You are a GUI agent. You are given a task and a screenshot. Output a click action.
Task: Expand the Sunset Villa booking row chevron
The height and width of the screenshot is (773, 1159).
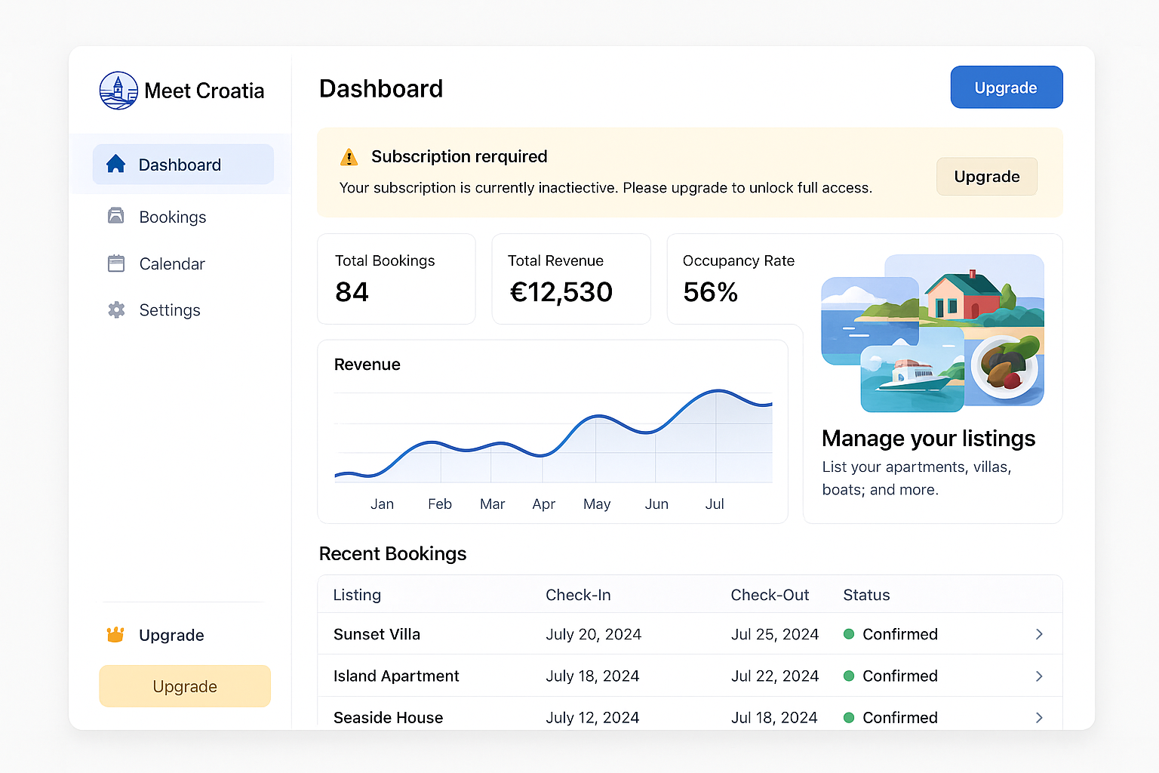(1039, 634)
